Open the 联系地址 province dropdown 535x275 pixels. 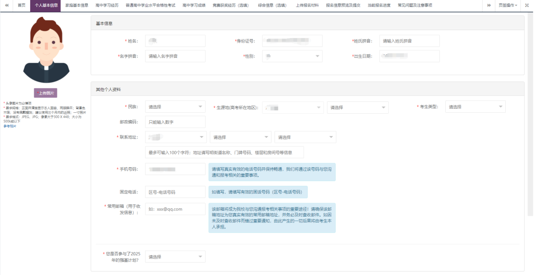coord(176,137)
